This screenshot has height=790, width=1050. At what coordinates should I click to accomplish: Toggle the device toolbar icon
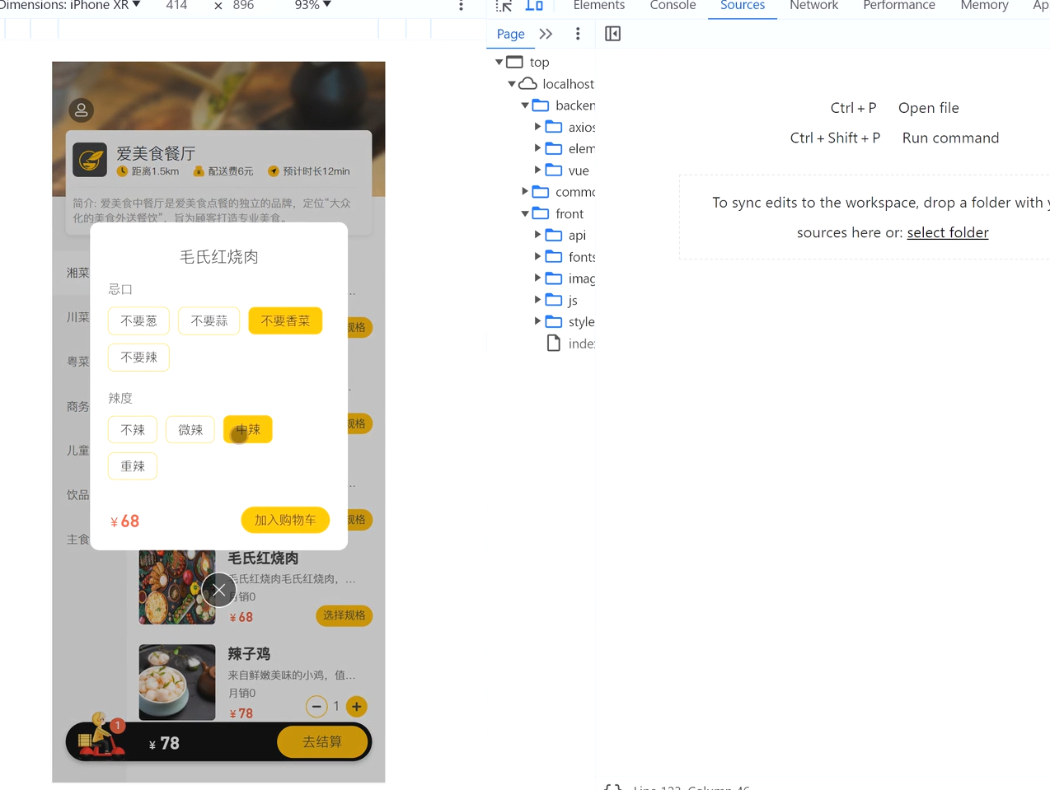(x=534, y=6)
